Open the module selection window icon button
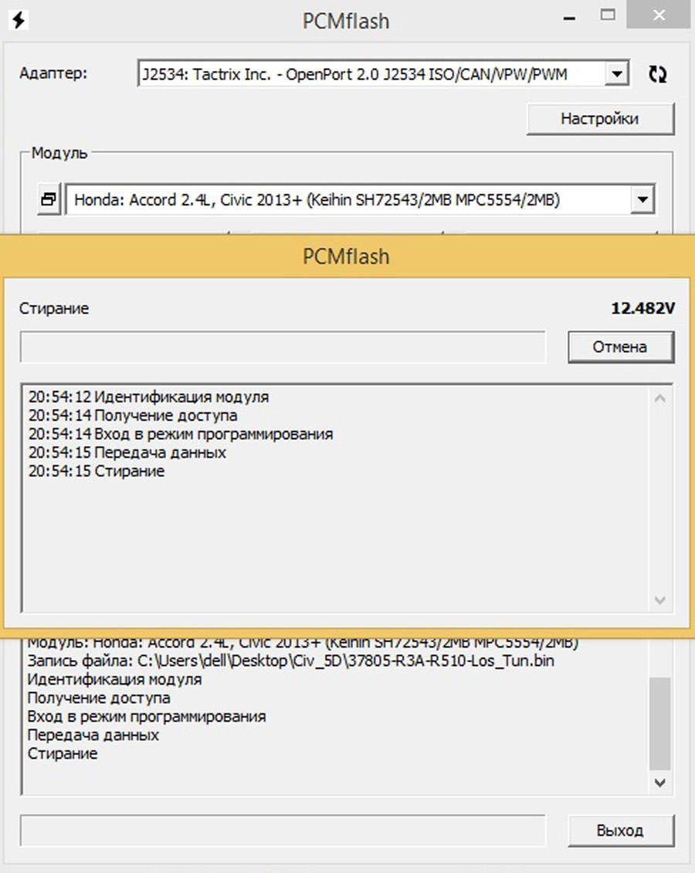The width and height of the screenshot is (695, 873). (49, 199)
